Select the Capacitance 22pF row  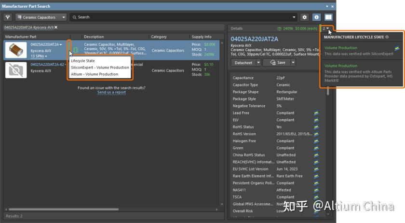[275, 78]
